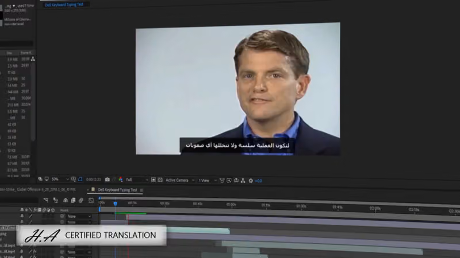Click the Draft 3D timeline icon
Viewport: 460px width, 258px height.
point(55,200)
